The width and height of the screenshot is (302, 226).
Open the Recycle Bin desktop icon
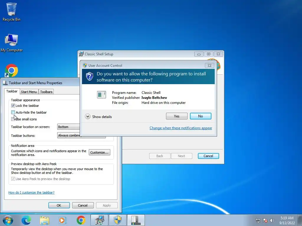click(x=12, y=12)
